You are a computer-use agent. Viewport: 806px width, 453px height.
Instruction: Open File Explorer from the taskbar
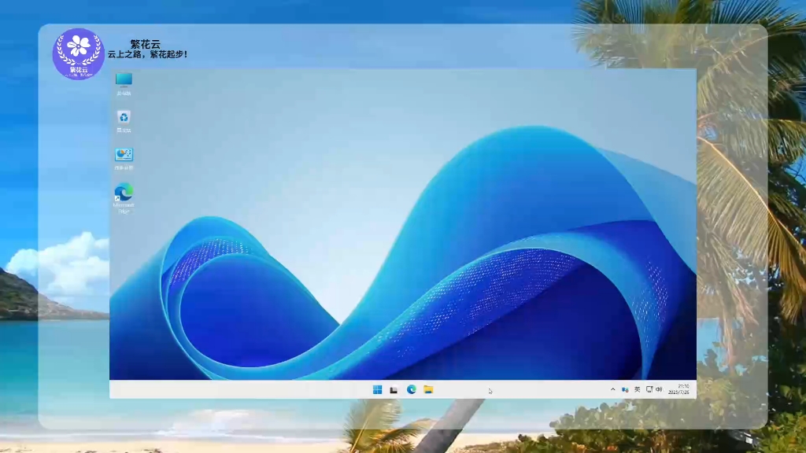[428, 390]
